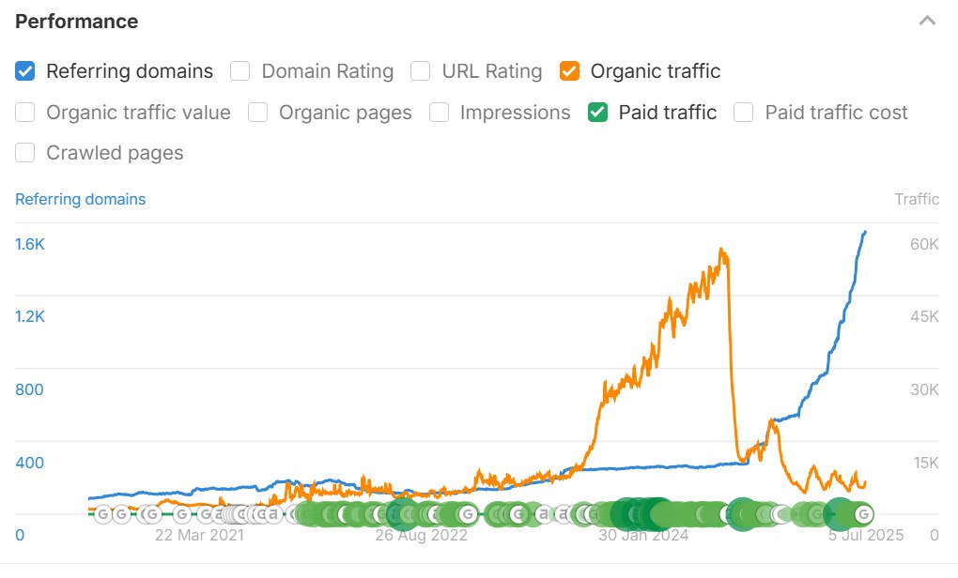
Task: Disable the Organic traffic checkbox
Action: coord(569,71)
